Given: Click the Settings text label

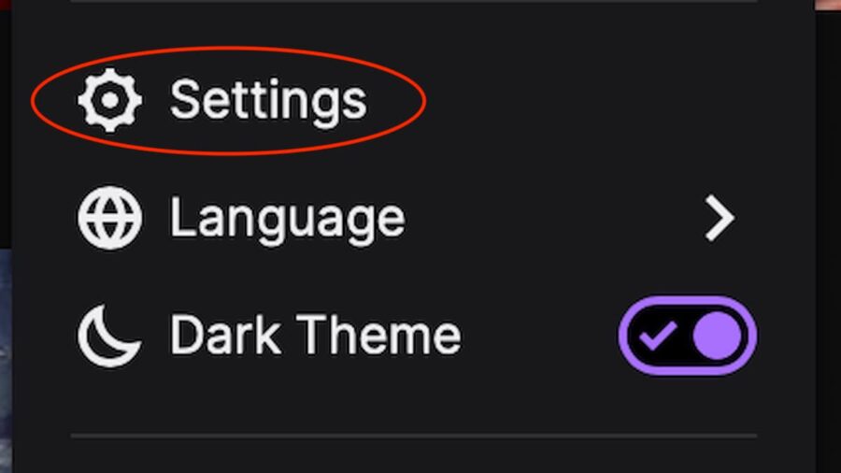Looking at the screenshot, I should 268,101.
